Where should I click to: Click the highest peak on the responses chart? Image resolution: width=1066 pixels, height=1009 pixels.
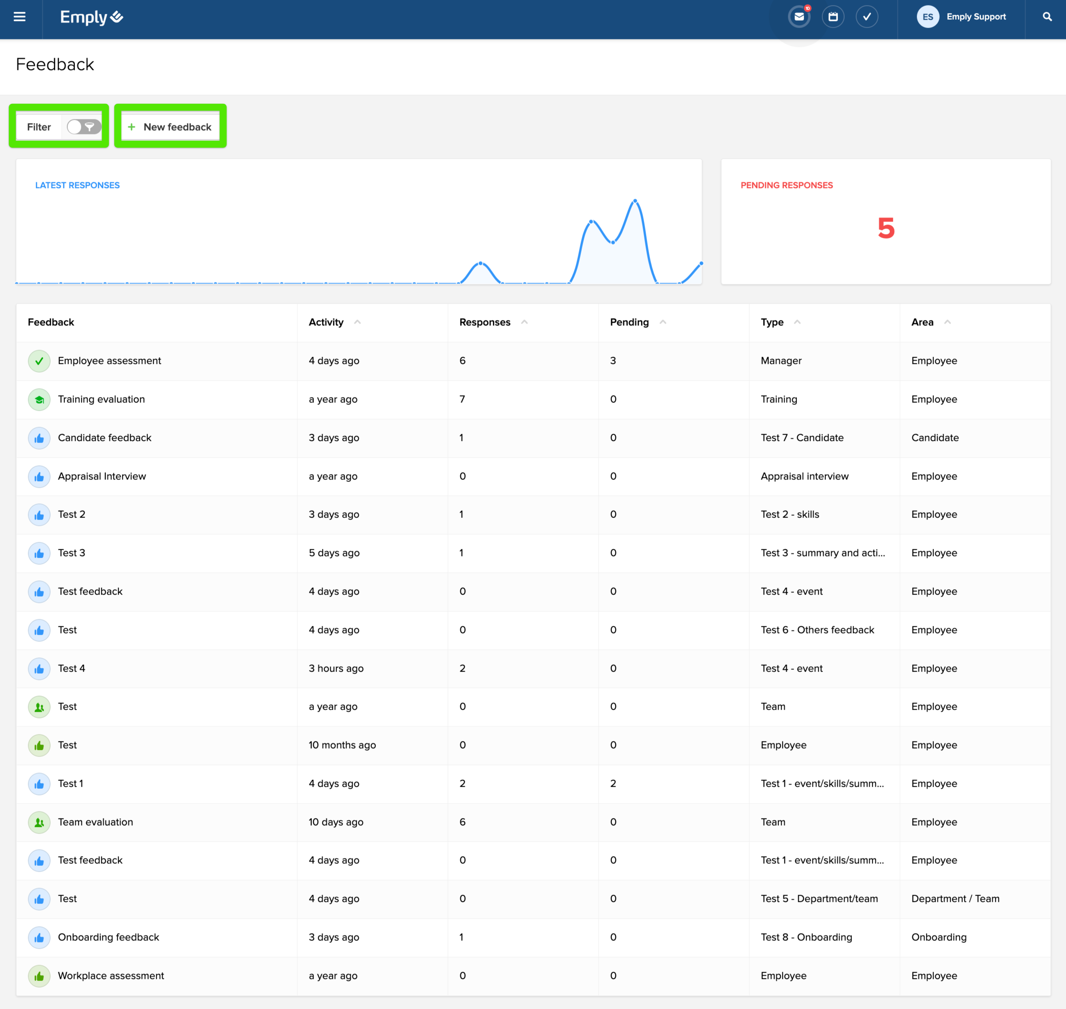(635, 201)
